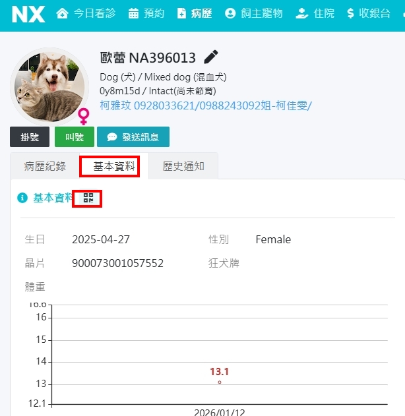The image size is (405, 416).
Task: Click the calendar icon next to 預約
Action: point(133,13)
